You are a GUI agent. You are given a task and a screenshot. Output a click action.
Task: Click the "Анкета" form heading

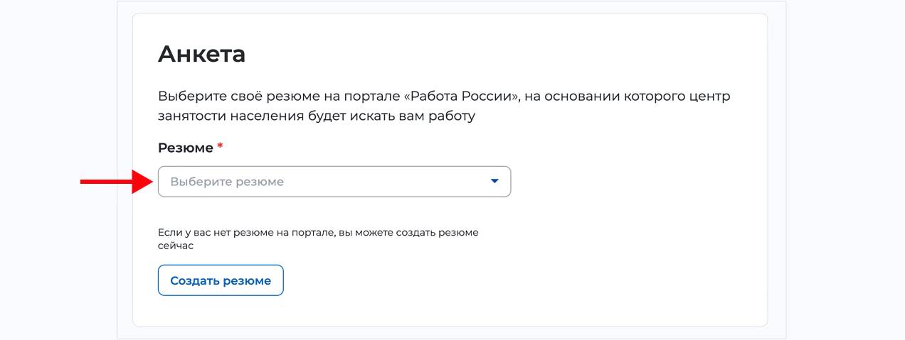(x=201, y=54)
